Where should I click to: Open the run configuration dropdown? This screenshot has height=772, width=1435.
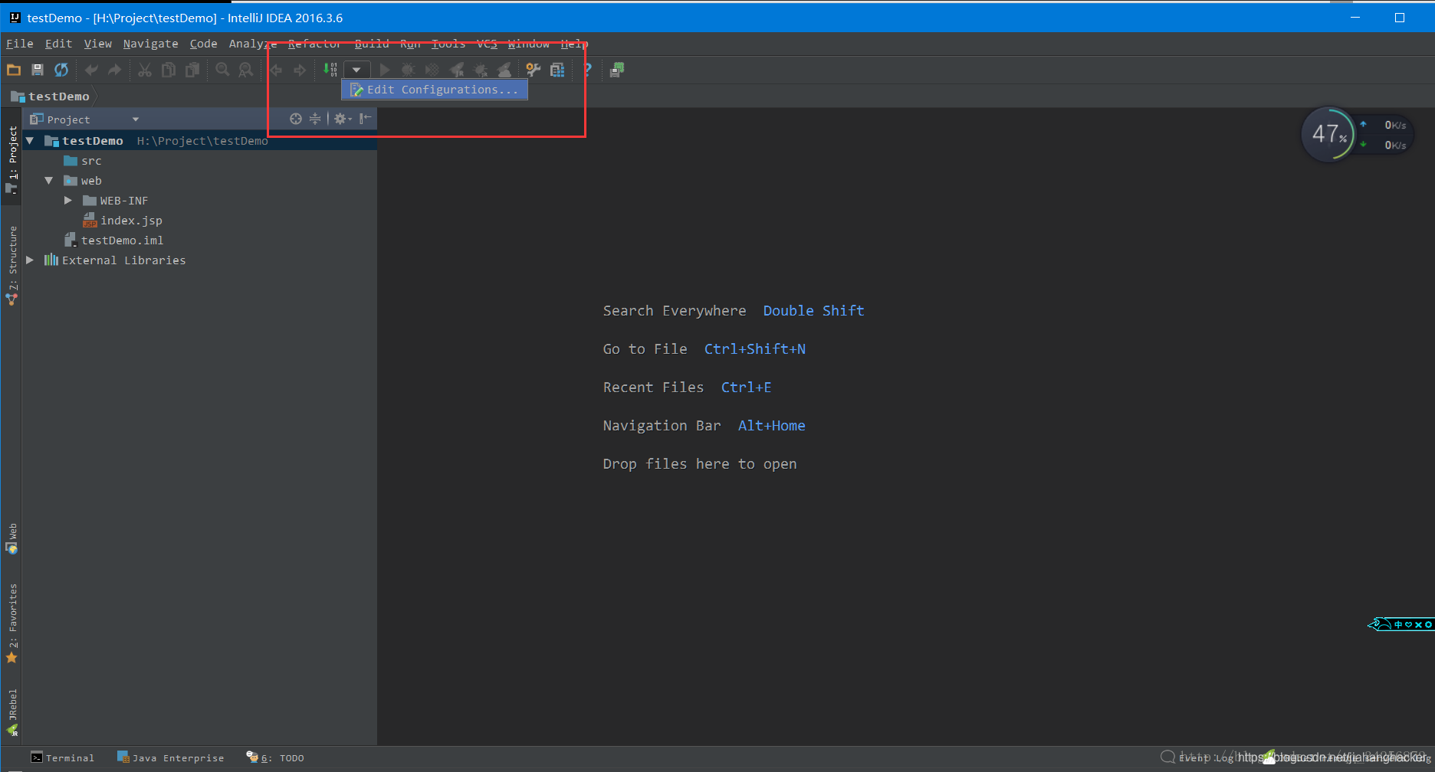click(x=357, y=70)
